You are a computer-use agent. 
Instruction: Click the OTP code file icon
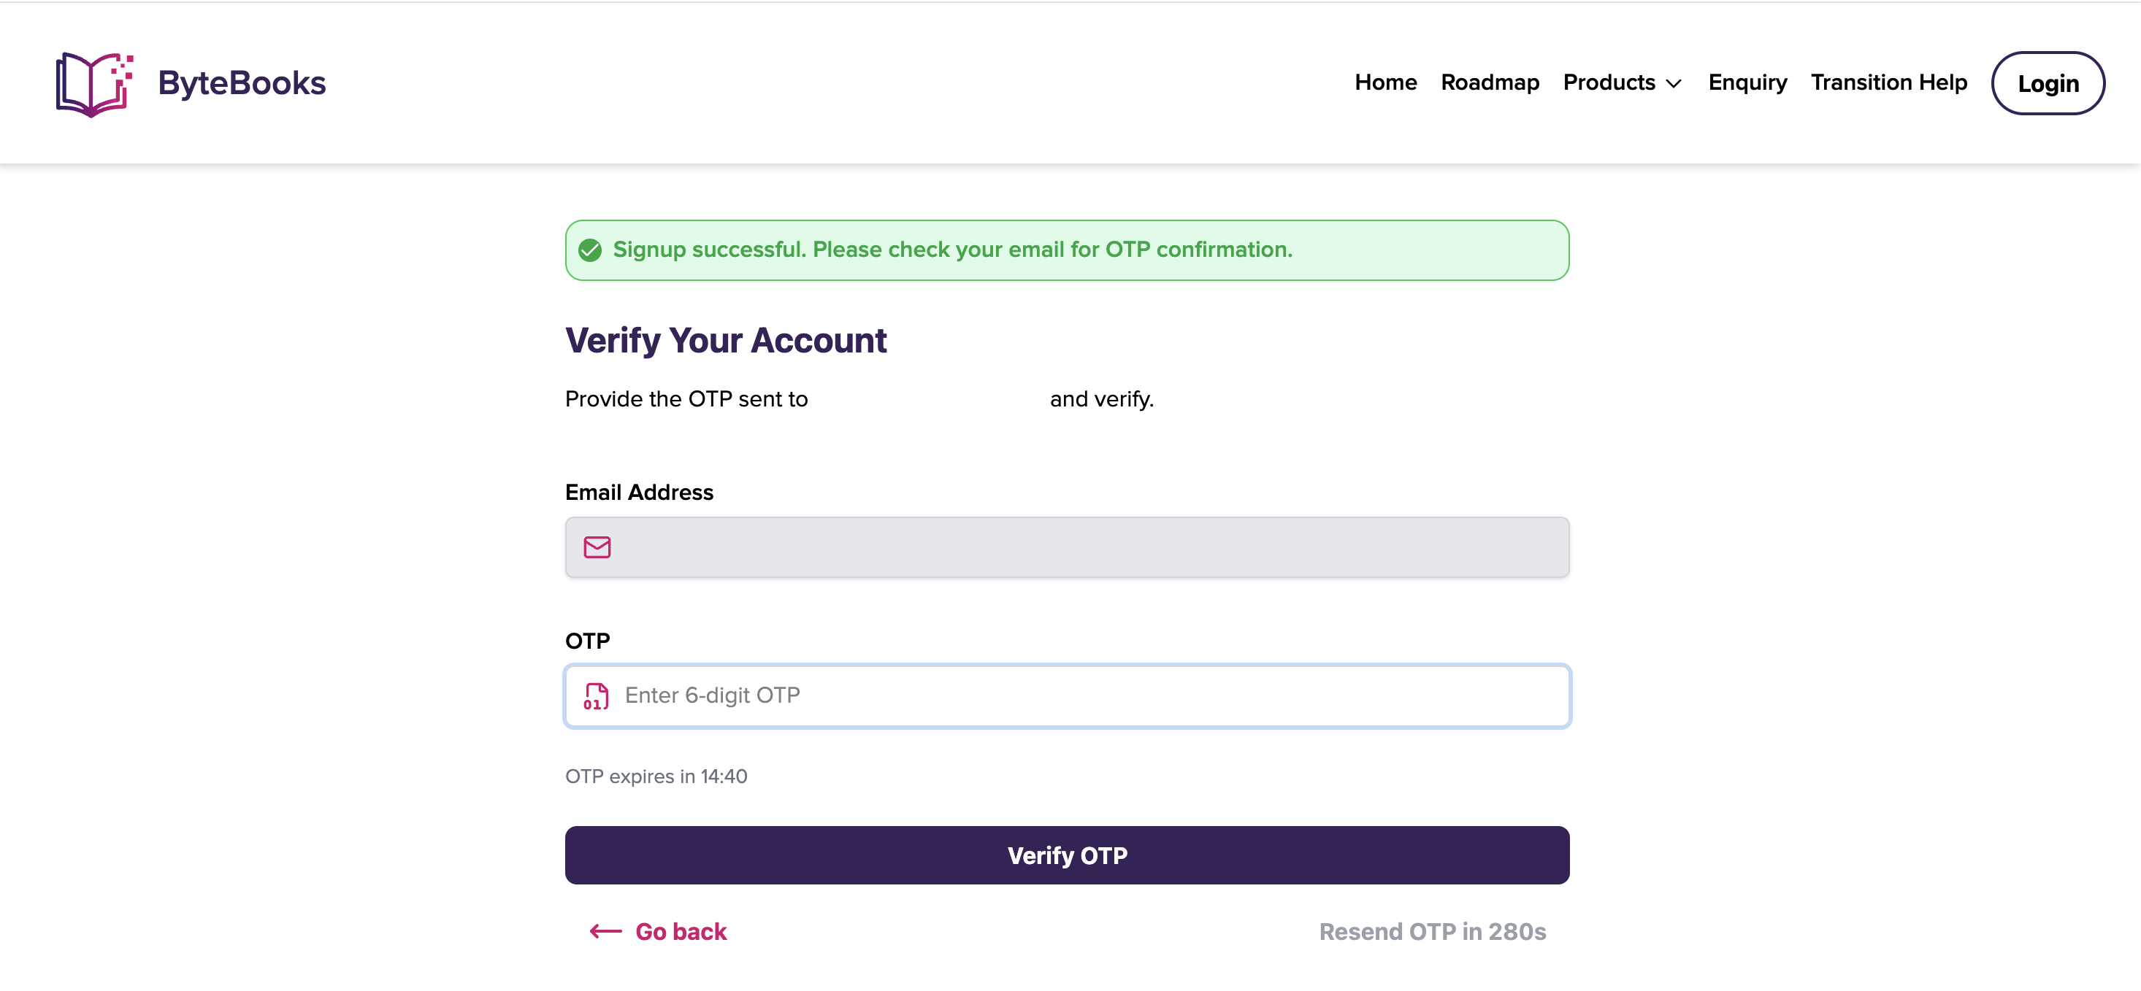pyautogui.click(x=596, y=696)
